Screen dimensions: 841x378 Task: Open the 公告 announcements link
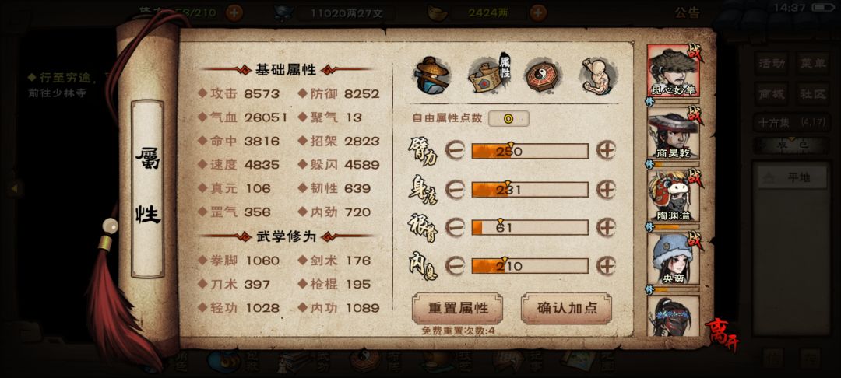688,13
